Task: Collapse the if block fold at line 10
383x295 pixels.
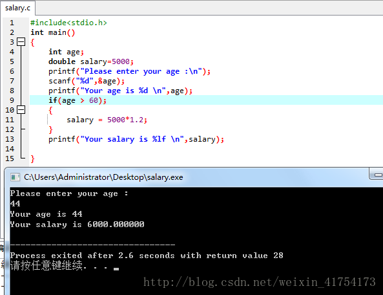Action: [21, 110]
